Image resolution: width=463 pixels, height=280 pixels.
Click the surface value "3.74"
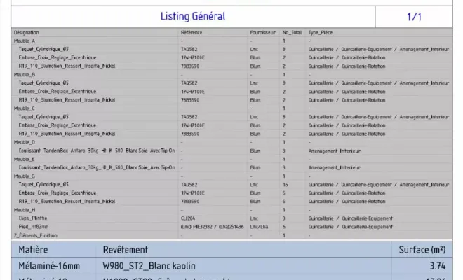[438, 266]
